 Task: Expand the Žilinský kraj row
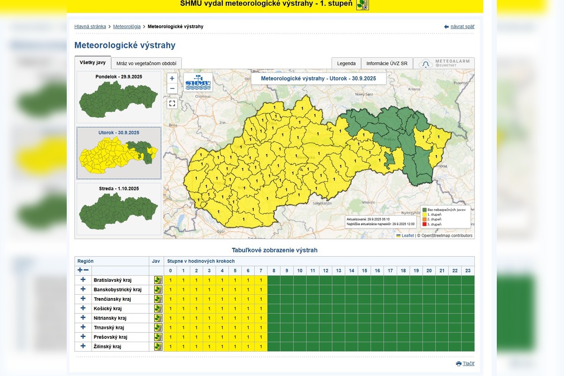[x=83, y=346]
